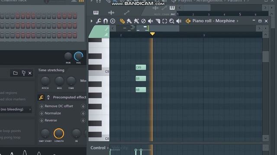This screenshot has height=155, width=277.
Task: Open the sample folder browse icon
Action: pos(15,73)
